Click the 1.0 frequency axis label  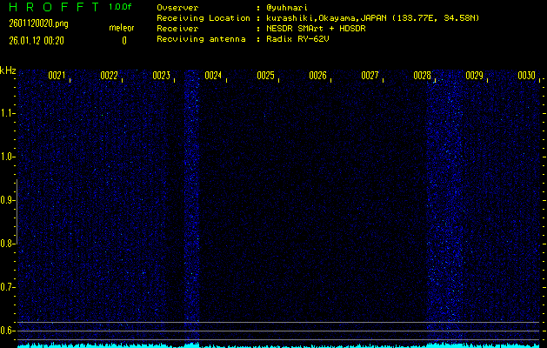click(8, 157)
